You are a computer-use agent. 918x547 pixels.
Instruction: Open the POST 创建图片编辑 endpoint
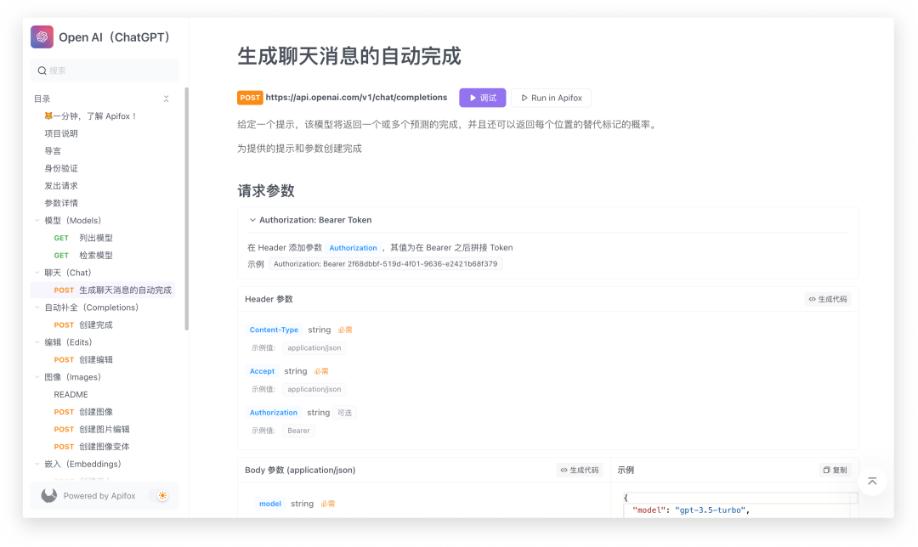click(104, 429)
